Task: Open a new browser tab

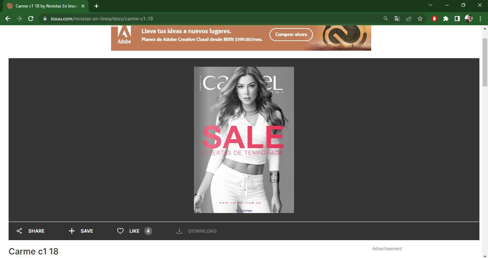Action: 96,6
